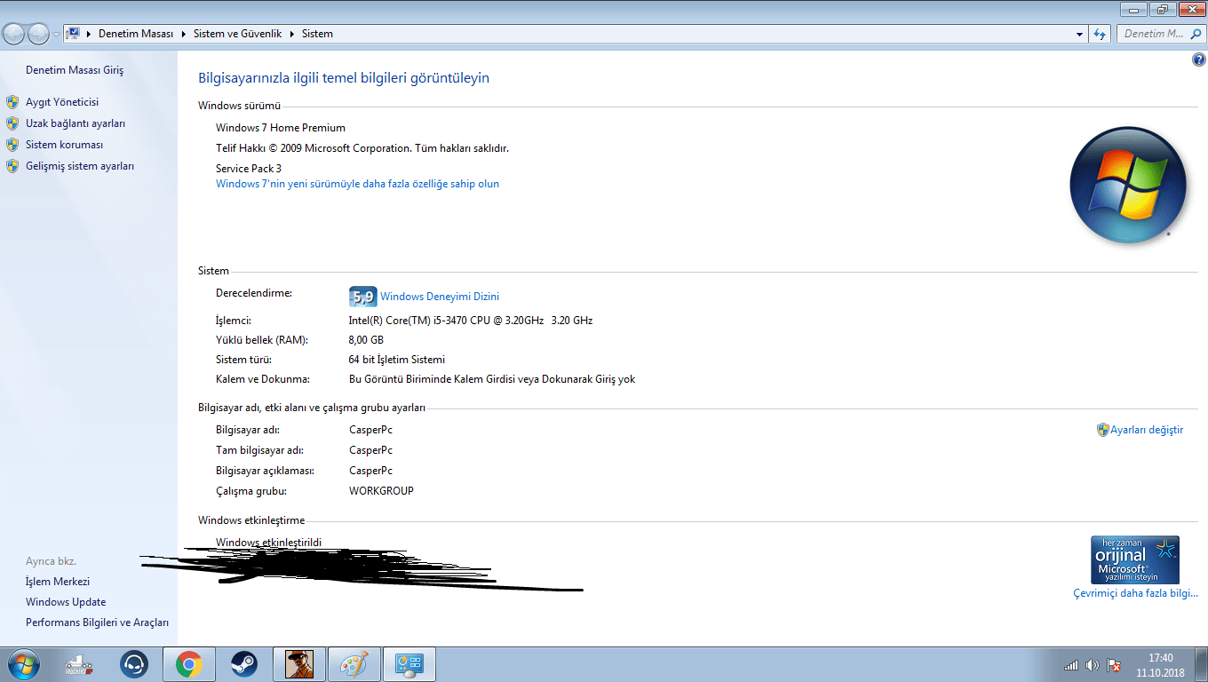Click the address bar refresh icon
This screenshot has width=1208, height=682.
click(x=1100, y=34)
